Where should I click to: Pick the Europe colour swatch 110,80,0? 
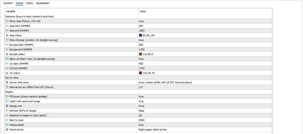click(x=140, y=54)
